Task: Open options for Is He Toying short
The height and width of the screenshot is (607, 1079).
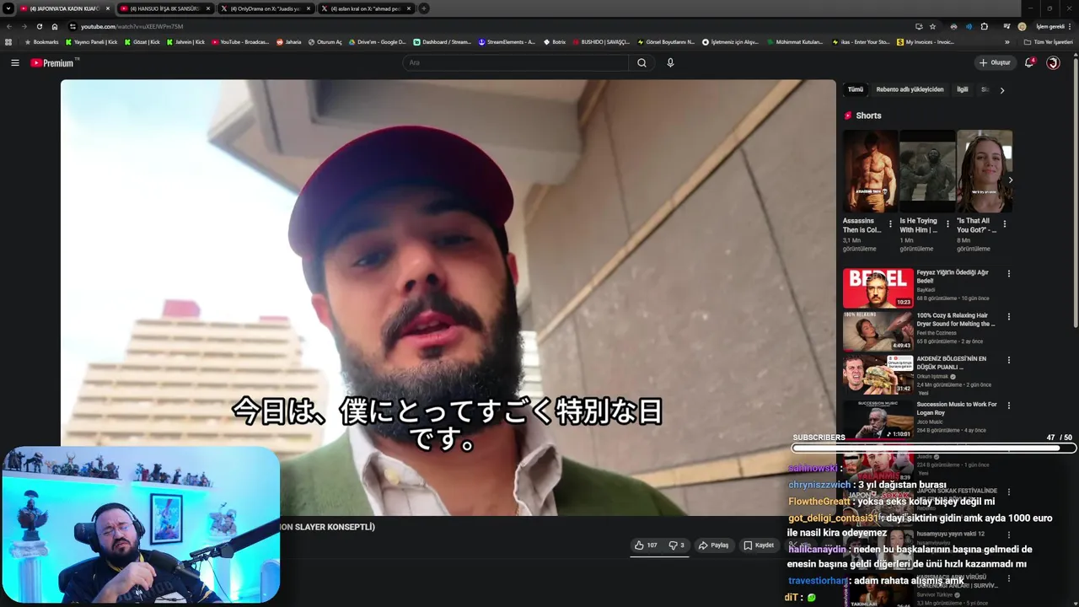Action: (x=947, y=224)
